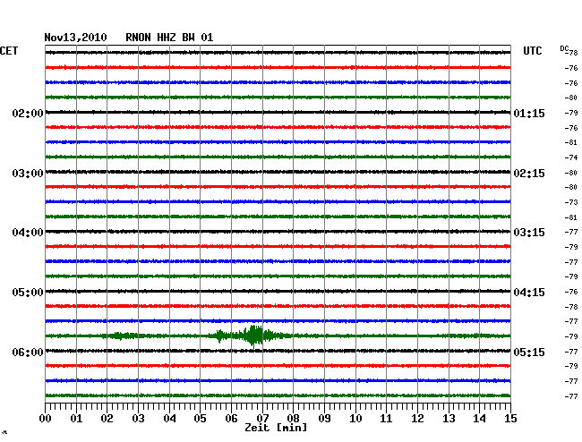Click the 05:15 UTC time label
Screen dimensions: 582x442
click(x=529, y=352)
